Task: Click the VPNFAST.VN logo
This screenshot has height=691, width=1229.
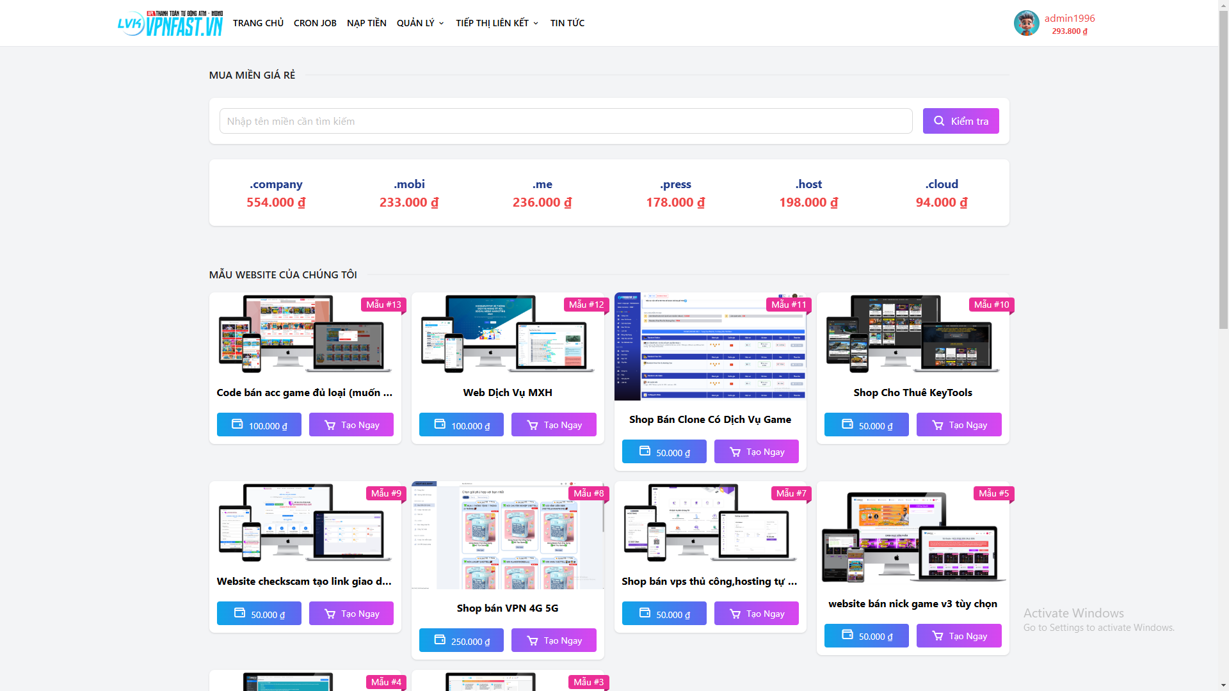Action: click(x=170, y=23)
